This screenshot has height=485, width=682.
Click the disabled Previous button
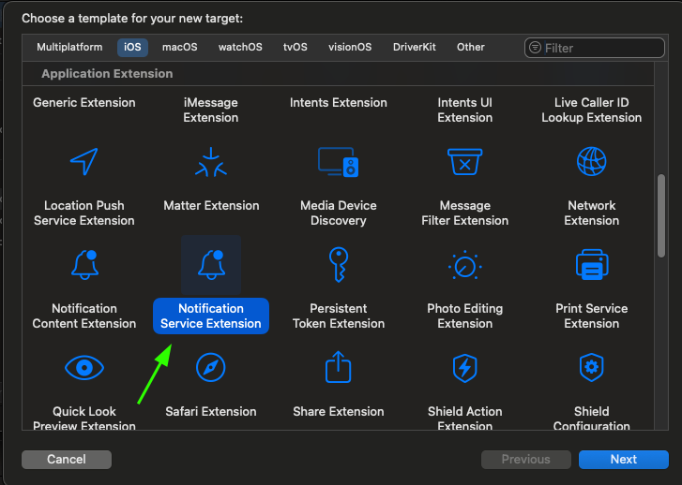click(526, 460)
